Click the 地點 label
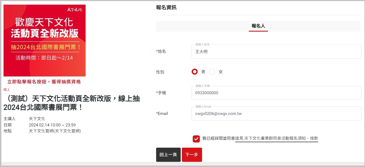The height and width of the screenshot is (167, 365). [7, 131]
